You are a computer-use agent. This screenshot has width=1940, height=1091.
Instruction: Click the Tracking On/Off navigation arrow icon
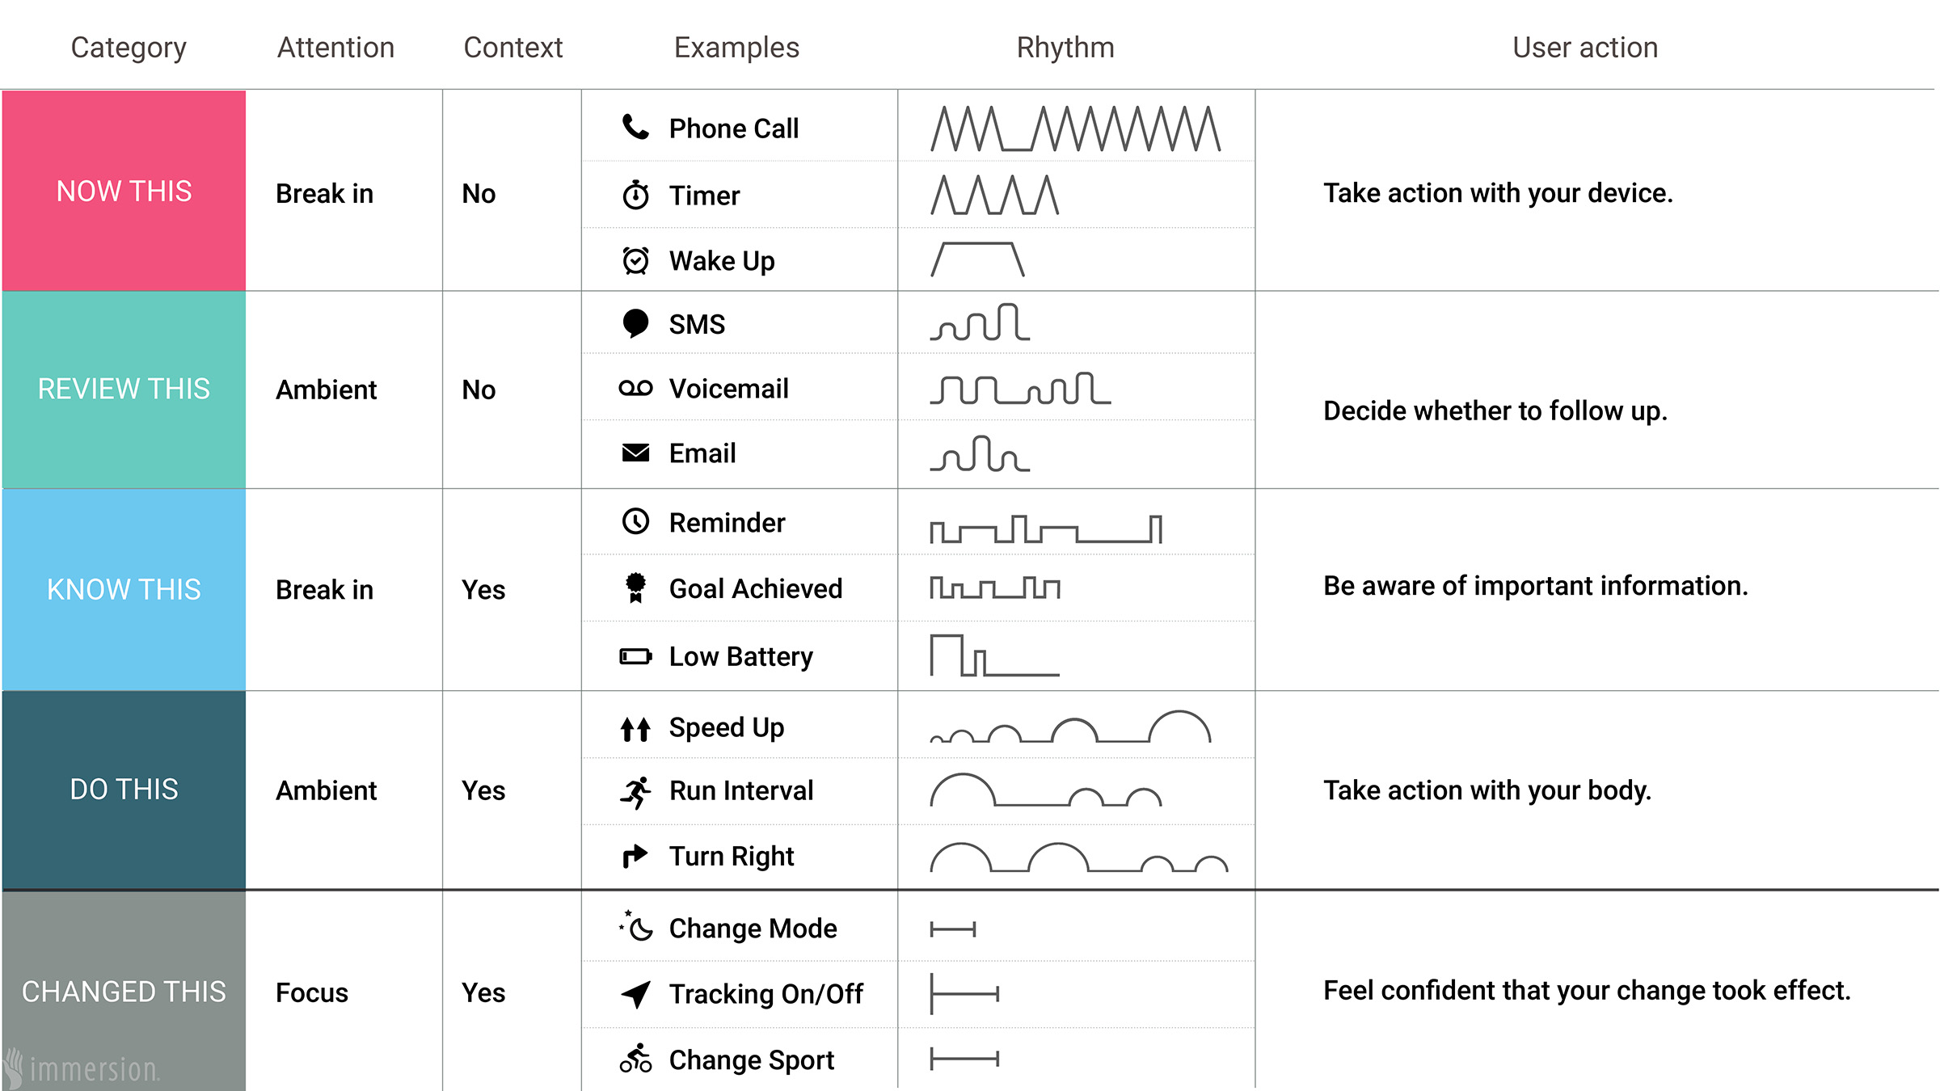pos(635,993)
